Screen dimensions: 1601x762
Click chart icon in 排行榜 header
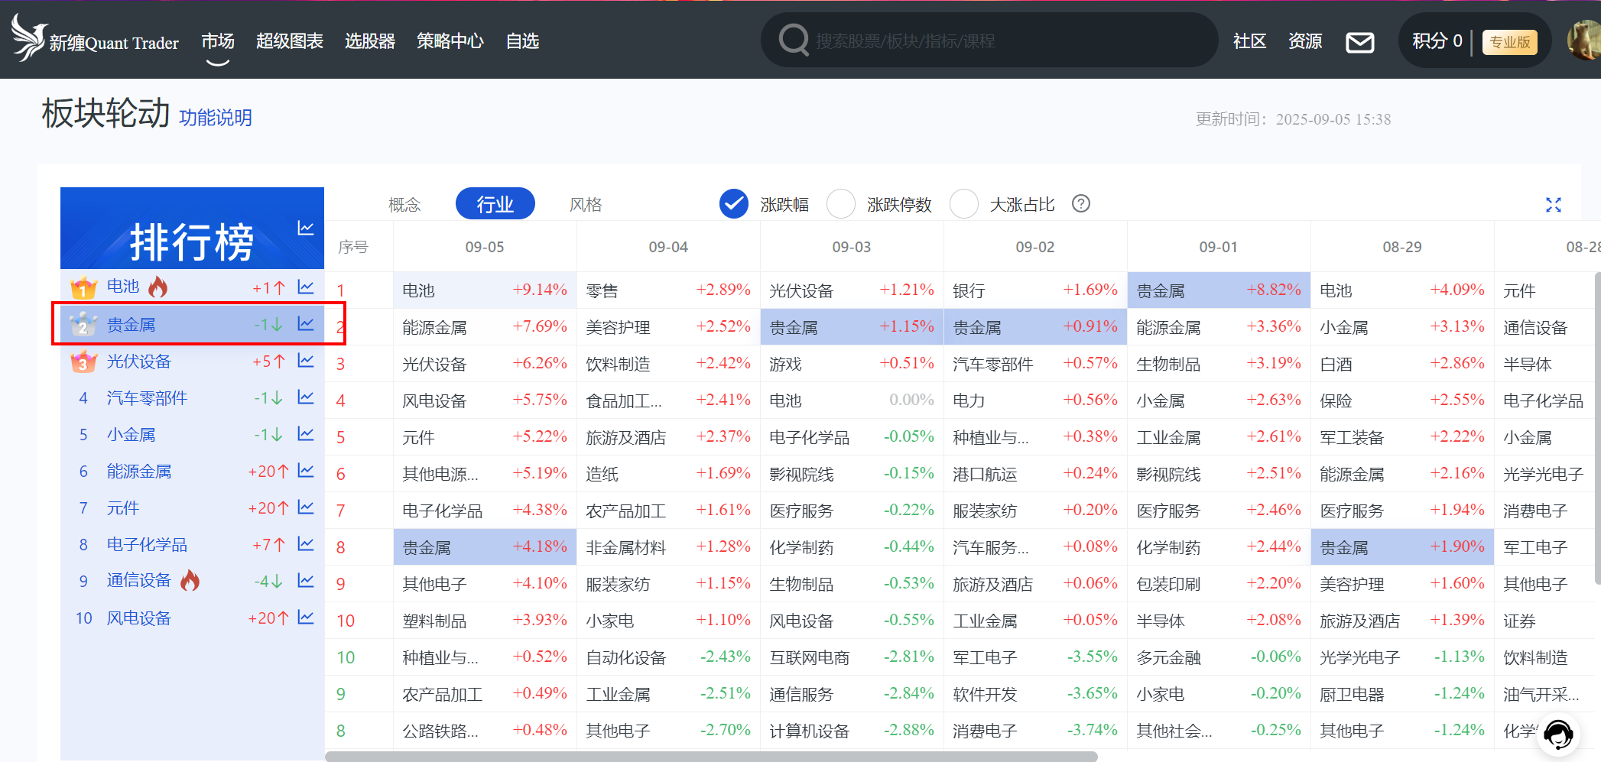pyautogui.click(x=306, y=228)
